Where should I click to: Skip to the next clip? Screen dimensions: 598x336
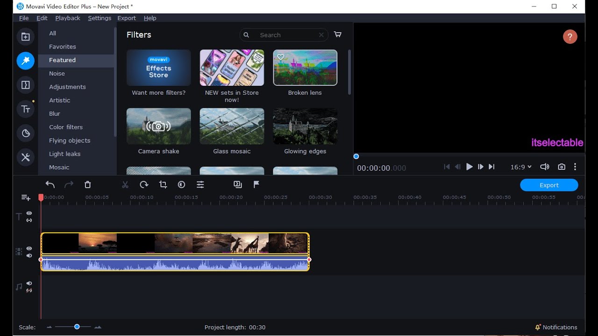pyautogui.click(x=491, y=167)
